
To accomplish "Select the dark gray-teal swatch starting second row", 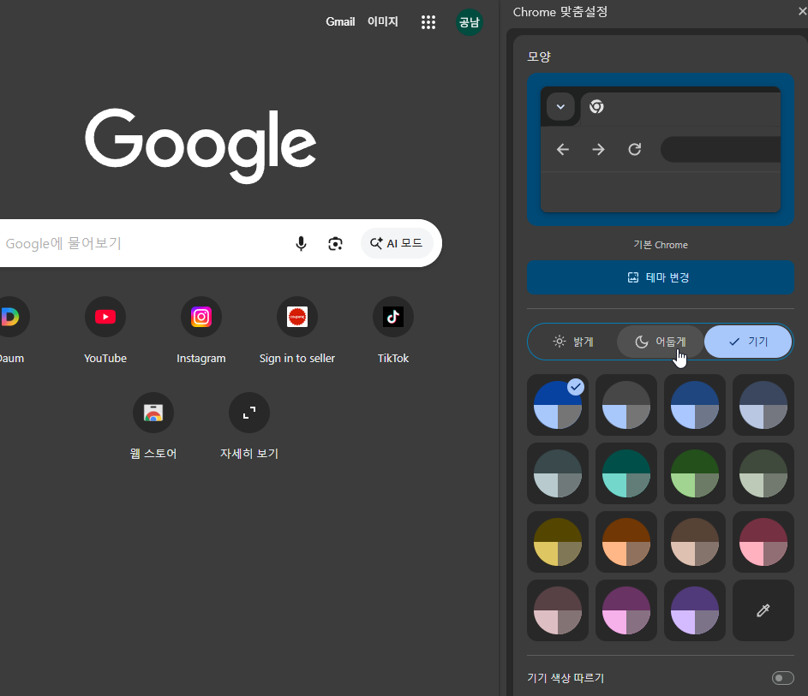I will (x=558, y=473).
